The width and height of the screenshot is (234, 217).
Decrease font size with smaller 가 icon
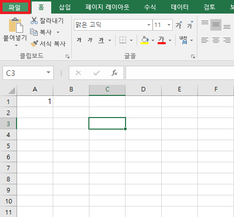pyautogui.click(x=190, y=25)
